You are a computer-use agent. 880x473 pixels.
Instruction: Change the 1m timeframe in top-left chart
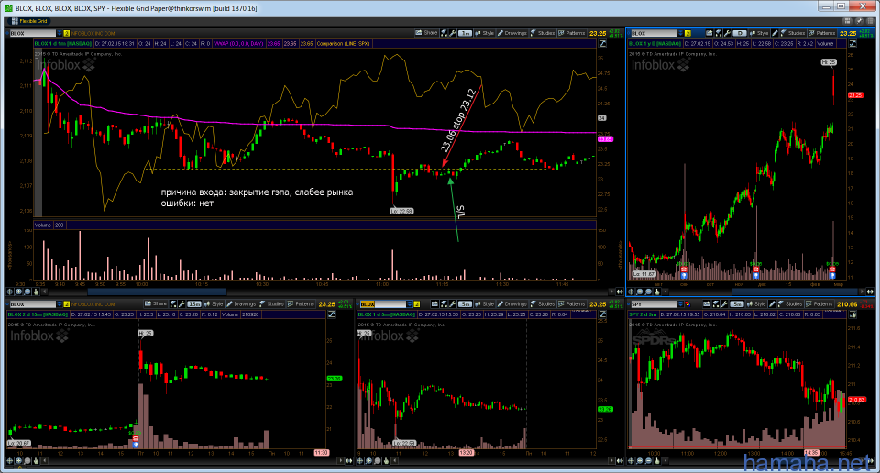[466, 33]
